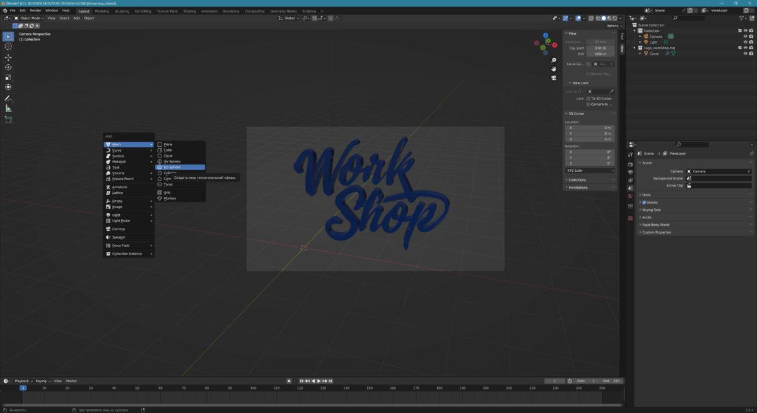Open the XYZ Euler rotation mode dropdown
The width and height of the screenshot is (757, 413).
[x=590, y=171]
